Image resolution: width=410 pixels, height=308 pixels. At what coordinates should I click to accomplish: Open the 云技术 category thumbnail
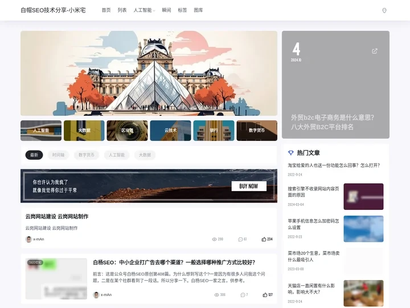(x=170, y=131)
